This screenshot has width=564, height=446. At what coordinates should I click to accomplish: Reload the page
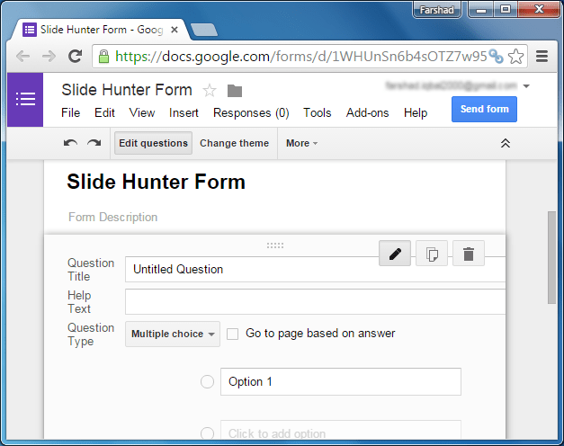coord(76,56)
